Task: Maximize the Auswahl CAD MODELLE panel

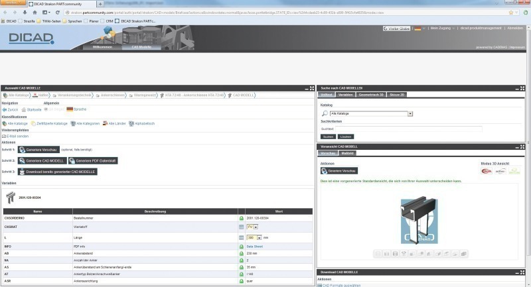Action: (x=312, y=88)
